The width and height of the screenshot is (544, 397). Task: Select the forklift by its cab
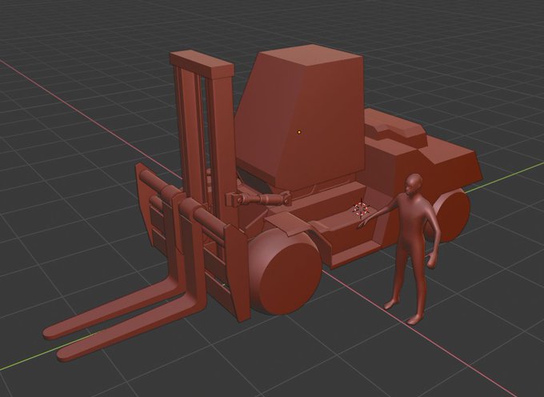click(x=300, y=118)
